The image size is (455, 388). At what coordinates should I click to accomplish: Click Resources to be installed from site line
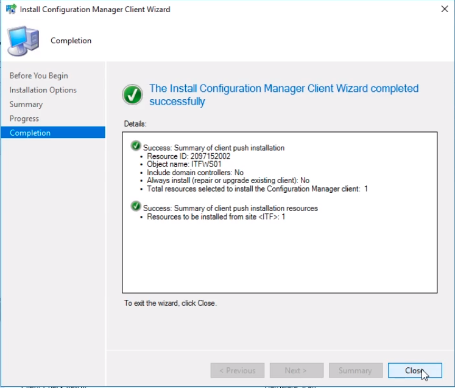[x=216, y=217]
